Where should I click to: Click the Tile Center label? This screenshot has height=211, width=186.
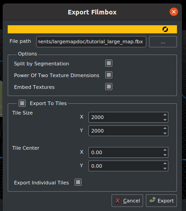[x=26, y=148]
